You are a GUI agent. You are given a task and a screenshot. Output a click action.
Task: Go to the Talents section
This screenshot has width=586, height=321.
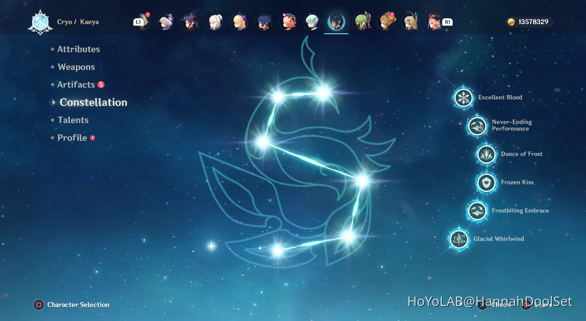point(73,120)
